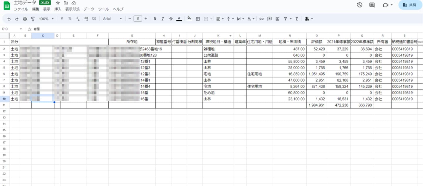Click the borders icon in toolbar

pyautogui.click(x=198, y=19)
